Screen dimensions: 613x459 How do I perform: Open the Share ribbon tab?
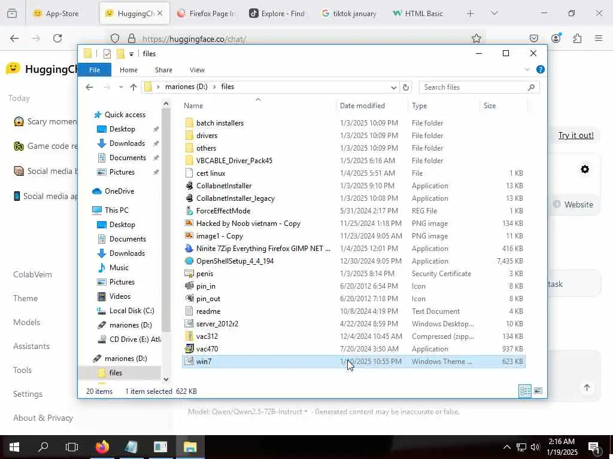[163, 70]
